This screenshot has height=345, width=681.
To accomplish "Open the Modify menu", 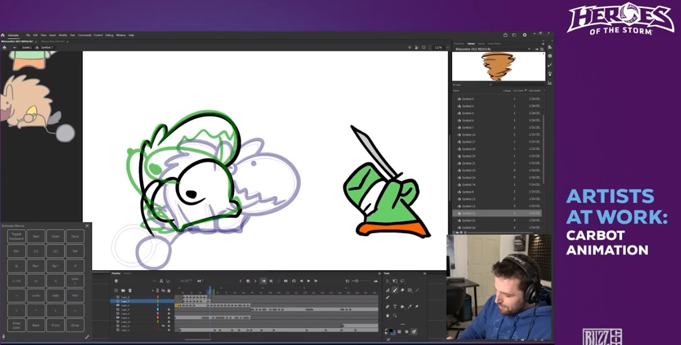I will (63, 35).
